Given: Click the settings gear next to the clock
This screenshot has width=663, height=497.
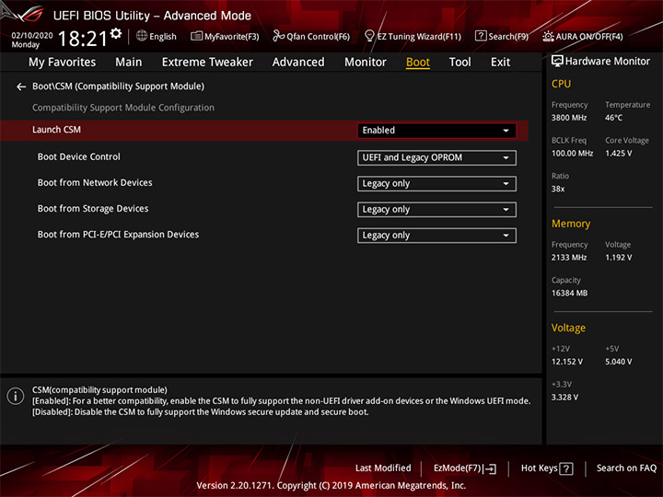Looking at the screenshot, I should 116,33.
